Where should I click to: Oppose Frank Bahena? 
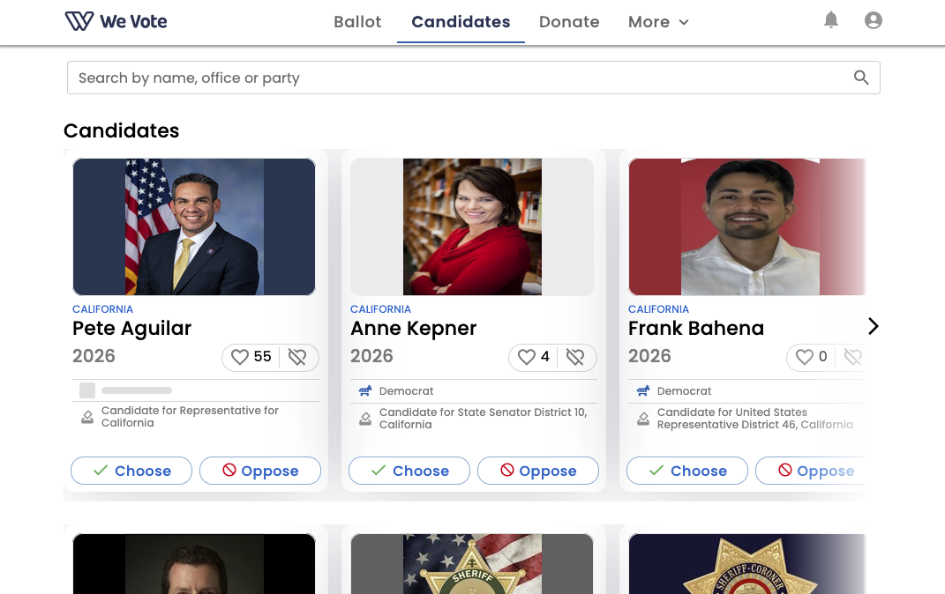[811, 471]
